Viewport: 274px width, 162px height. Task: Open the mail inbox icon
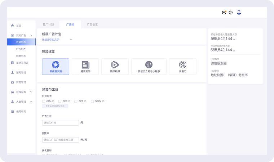tap(224, 13)
